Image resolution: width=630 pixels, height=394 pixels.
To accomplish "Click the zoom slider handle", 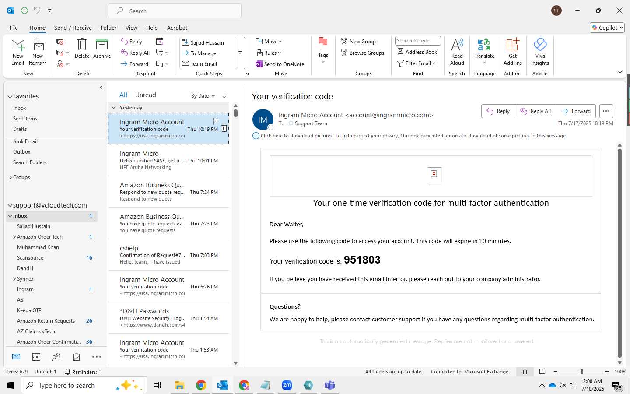I will [x=581, y=372].
